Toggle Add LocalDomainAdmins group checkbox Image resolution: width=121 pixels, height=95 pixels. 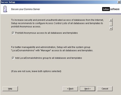coord(13,58)
